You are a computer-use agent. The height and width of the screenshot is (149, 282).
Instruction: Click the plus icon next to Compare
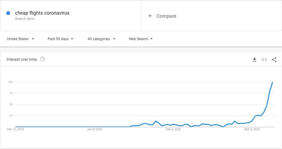(150, 16)
